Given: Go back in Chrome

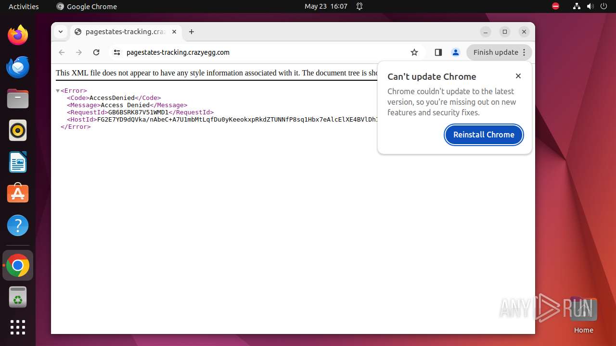Looking at the screenshot, I should pyautogui.click(x=62, y=52).
